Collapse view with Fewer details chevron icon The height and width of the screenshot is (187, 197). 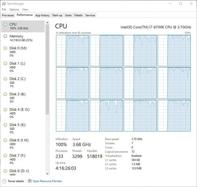4,181
